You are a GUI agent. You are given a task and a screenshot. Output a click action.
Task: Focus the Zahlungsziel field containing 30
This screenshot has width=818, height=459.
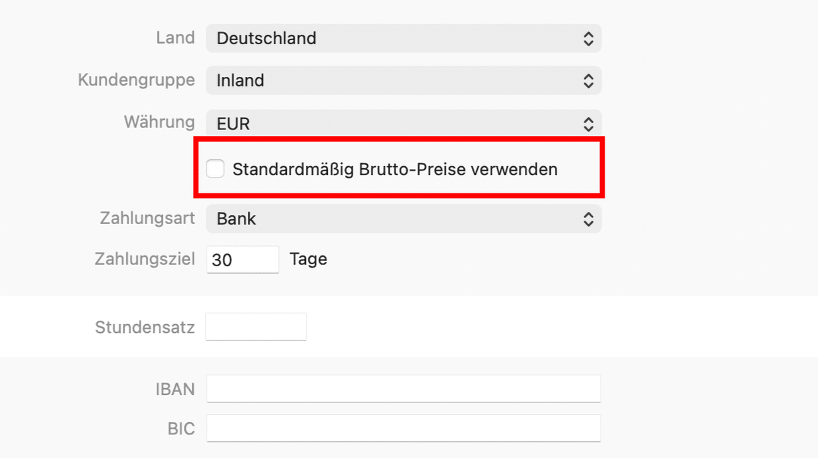tap(242, 259)
